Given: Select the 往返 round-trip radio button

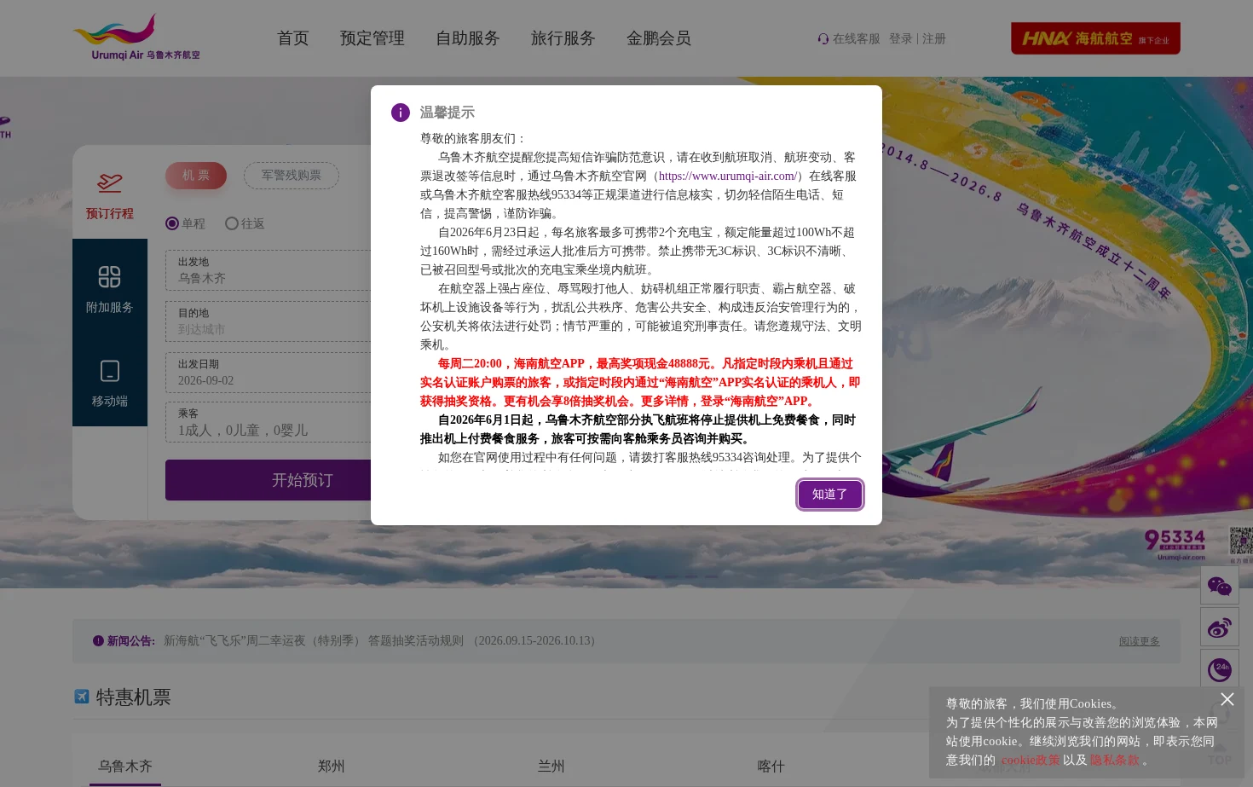Looking at the screenshot, I should point(232,223).
